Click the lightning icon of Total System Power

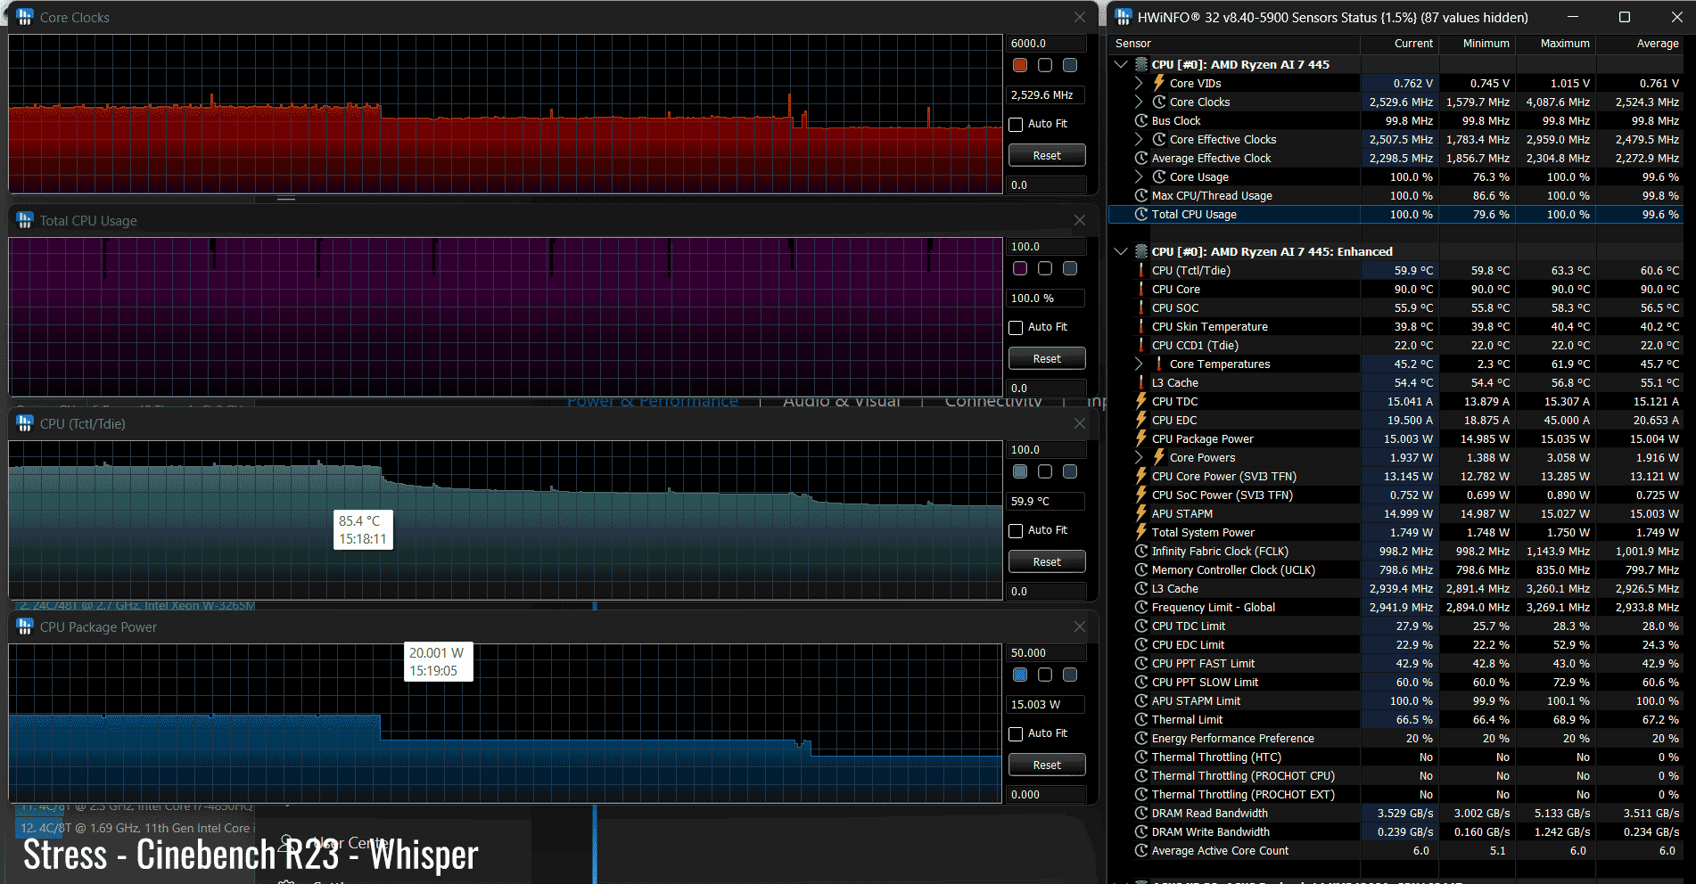1140,532
